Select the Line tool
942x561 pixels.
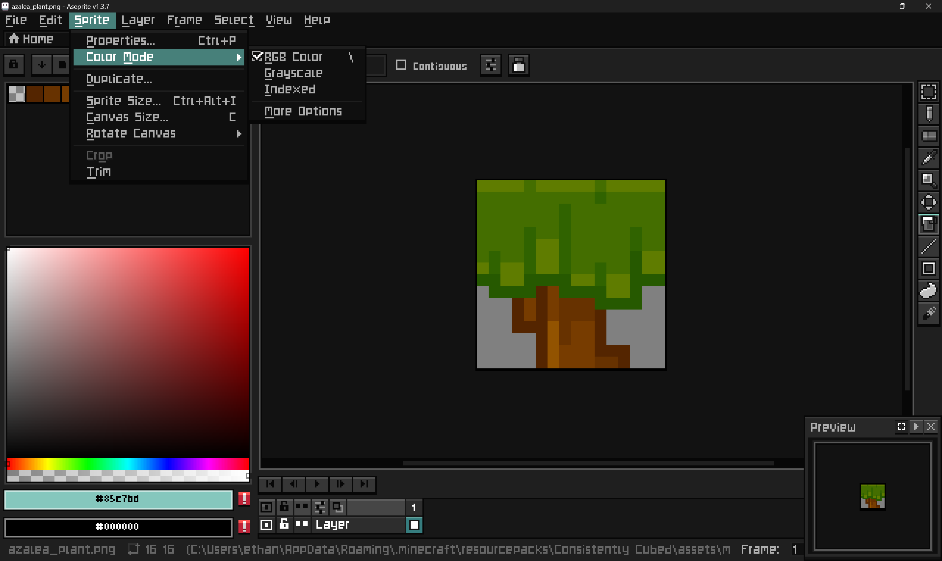(928, 246)
